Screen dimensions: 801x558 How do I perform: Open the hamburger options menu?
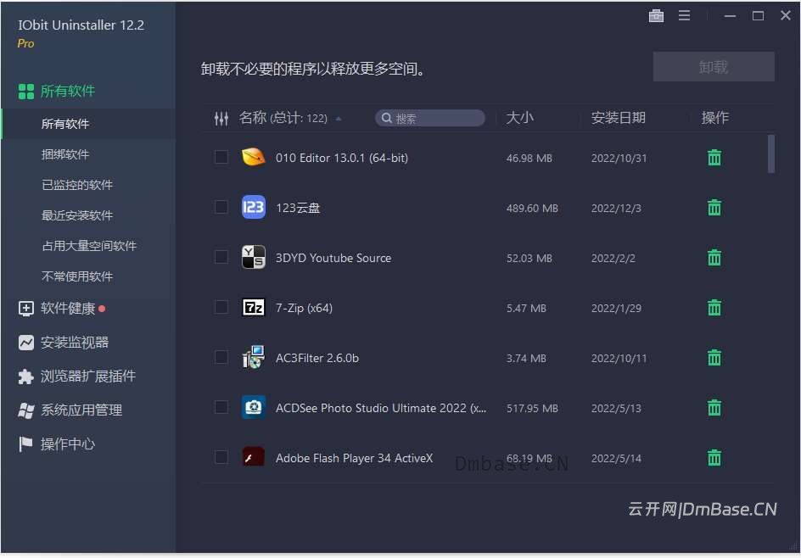tap(684, 16)
